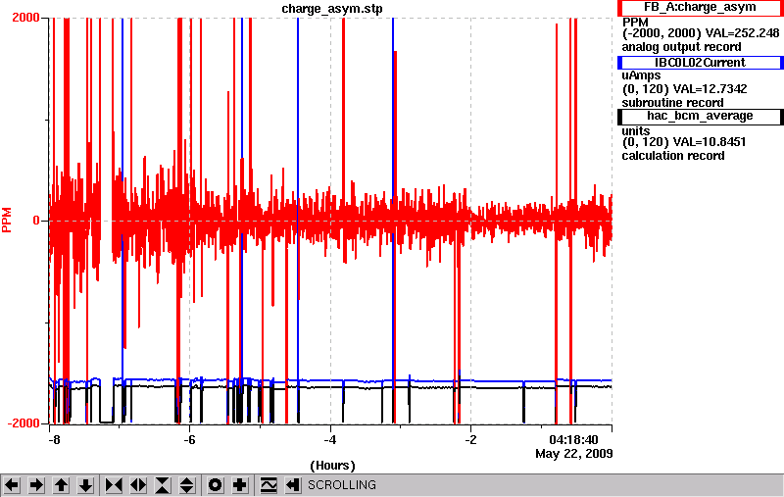Viewport: 784px width, 497px height.
Task: Zoom in horizontally using inward-triangles icon
Action: coord(114,485)
